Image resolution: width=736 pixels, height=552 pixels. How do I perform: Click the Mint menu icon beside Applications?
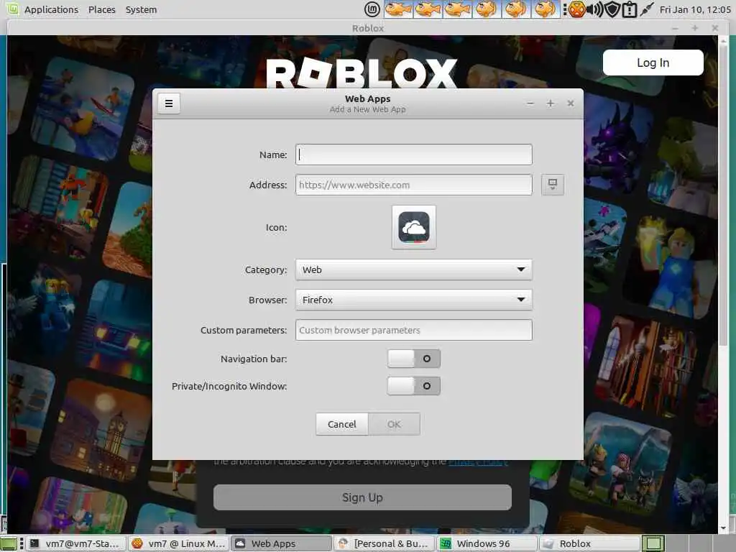point(12,9)
